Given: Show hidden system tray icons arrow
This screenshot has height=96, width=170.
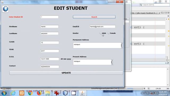Looking at the screenshot, I should 147,93.
